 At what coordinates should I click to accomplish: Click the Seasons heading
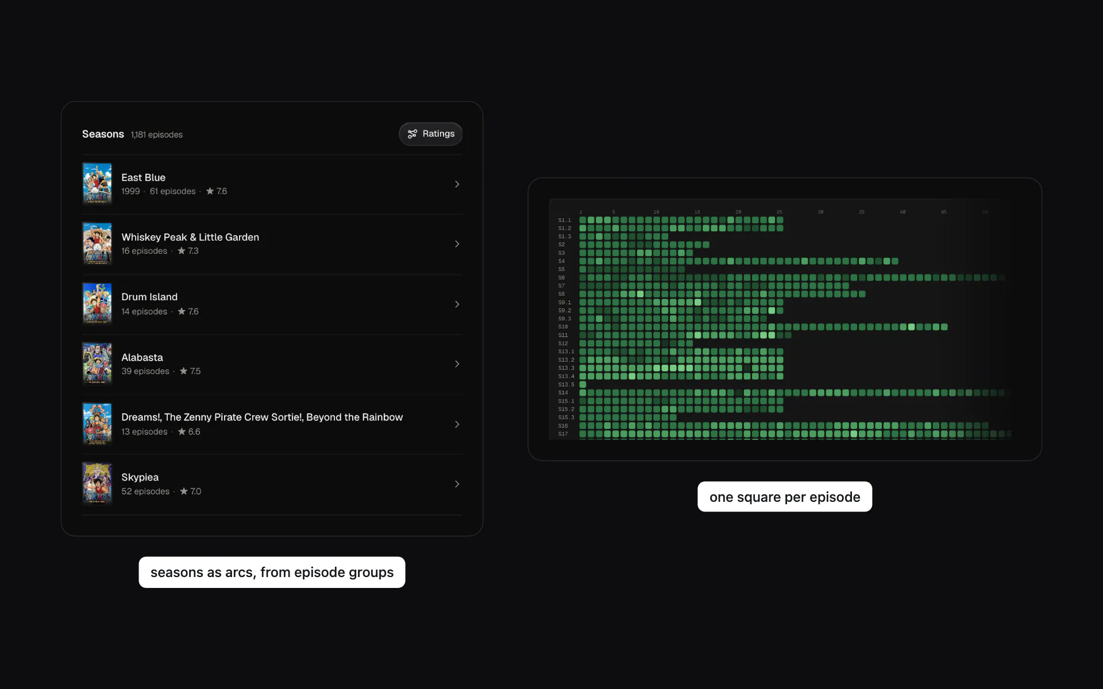[x=103, y=134]
